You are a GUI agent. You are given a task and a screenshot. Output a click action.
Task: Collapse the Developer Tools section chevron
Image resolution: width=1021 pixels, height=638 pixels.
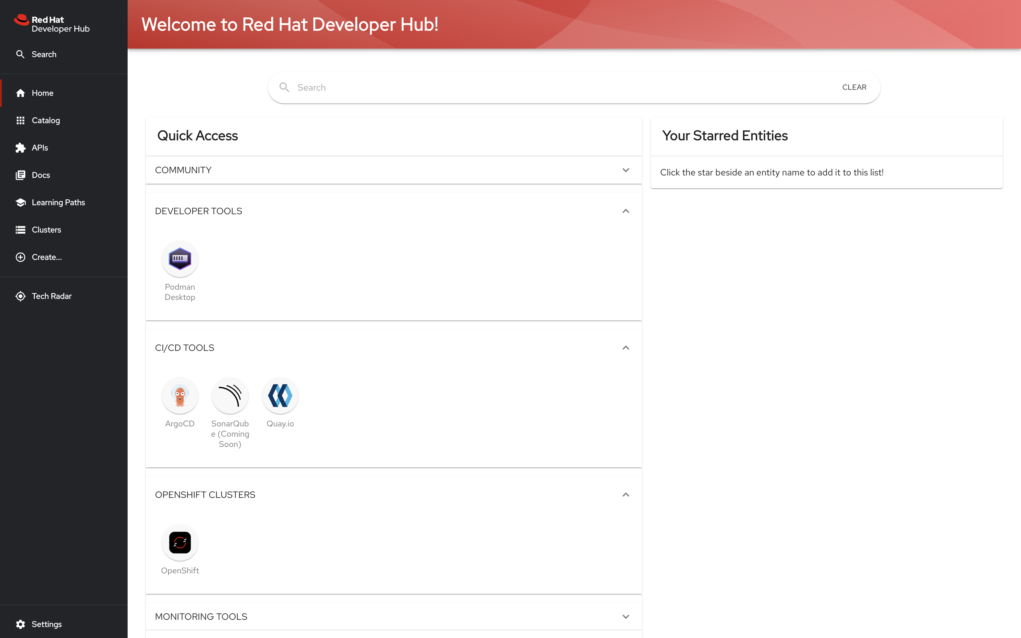click(626, 211)
